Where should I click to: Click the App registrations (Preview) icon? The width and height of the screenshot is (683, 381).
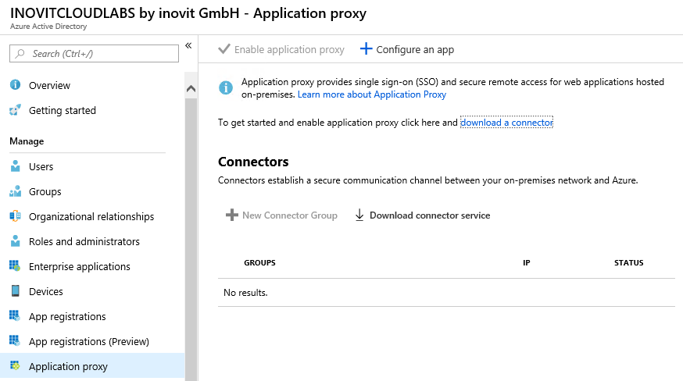(16, 341)
